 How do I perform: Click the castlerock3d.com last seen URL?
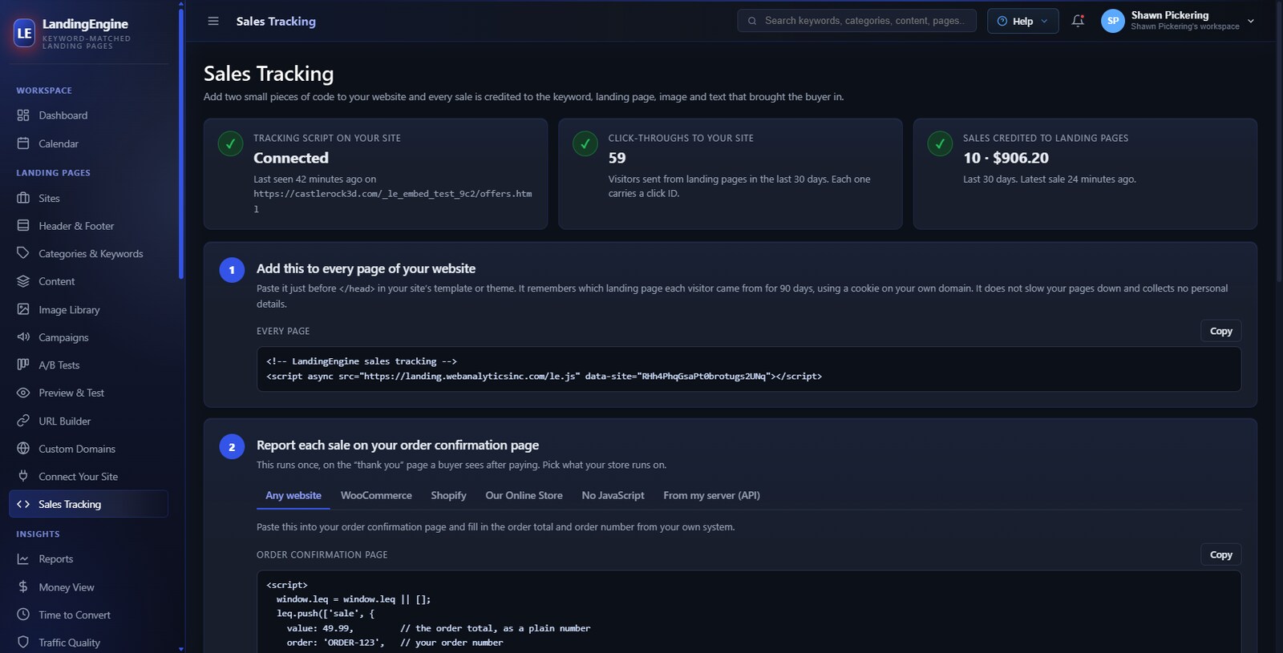[x=393, y=201]
